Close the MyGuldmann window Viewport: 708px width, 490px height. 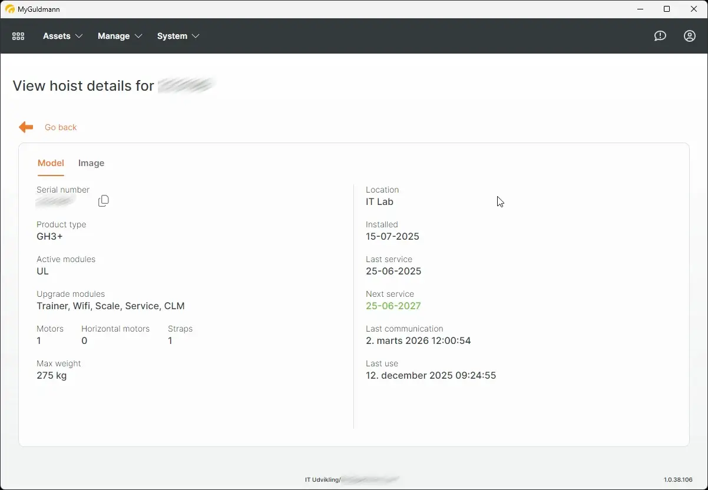694,9
